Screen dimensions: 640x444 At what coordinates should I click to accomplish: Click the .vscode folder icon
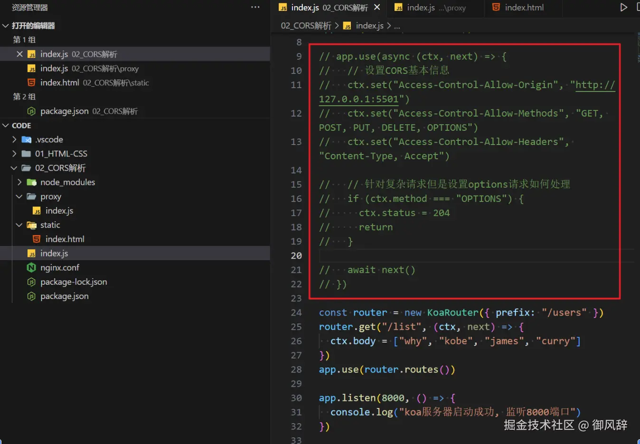pyautogui.click(x=27, y=140)
